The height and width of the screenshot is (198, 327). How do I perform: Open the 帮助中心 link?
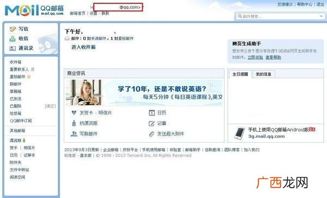305,4
